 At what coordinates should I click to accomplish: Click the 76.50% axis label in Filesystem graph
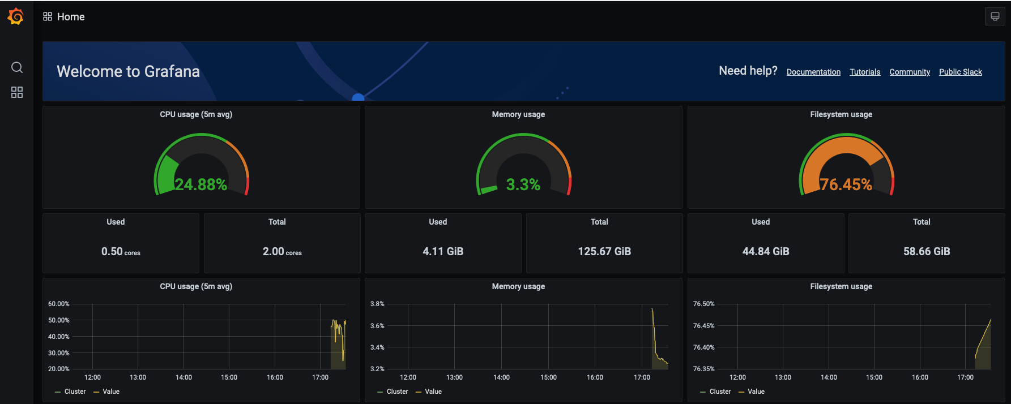tap(703, 304)
